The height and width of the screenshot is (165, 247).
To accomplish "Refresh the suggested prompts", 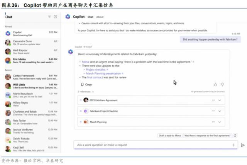I will (x=235, y=136).
